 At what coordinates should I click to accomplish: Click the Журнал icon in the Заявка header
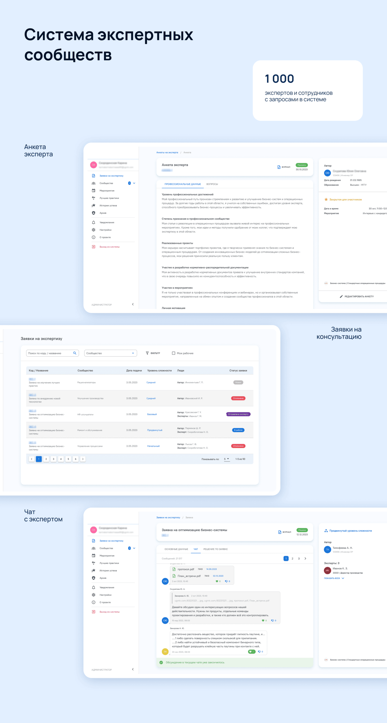pyautogui.click(x=280, y=532)
